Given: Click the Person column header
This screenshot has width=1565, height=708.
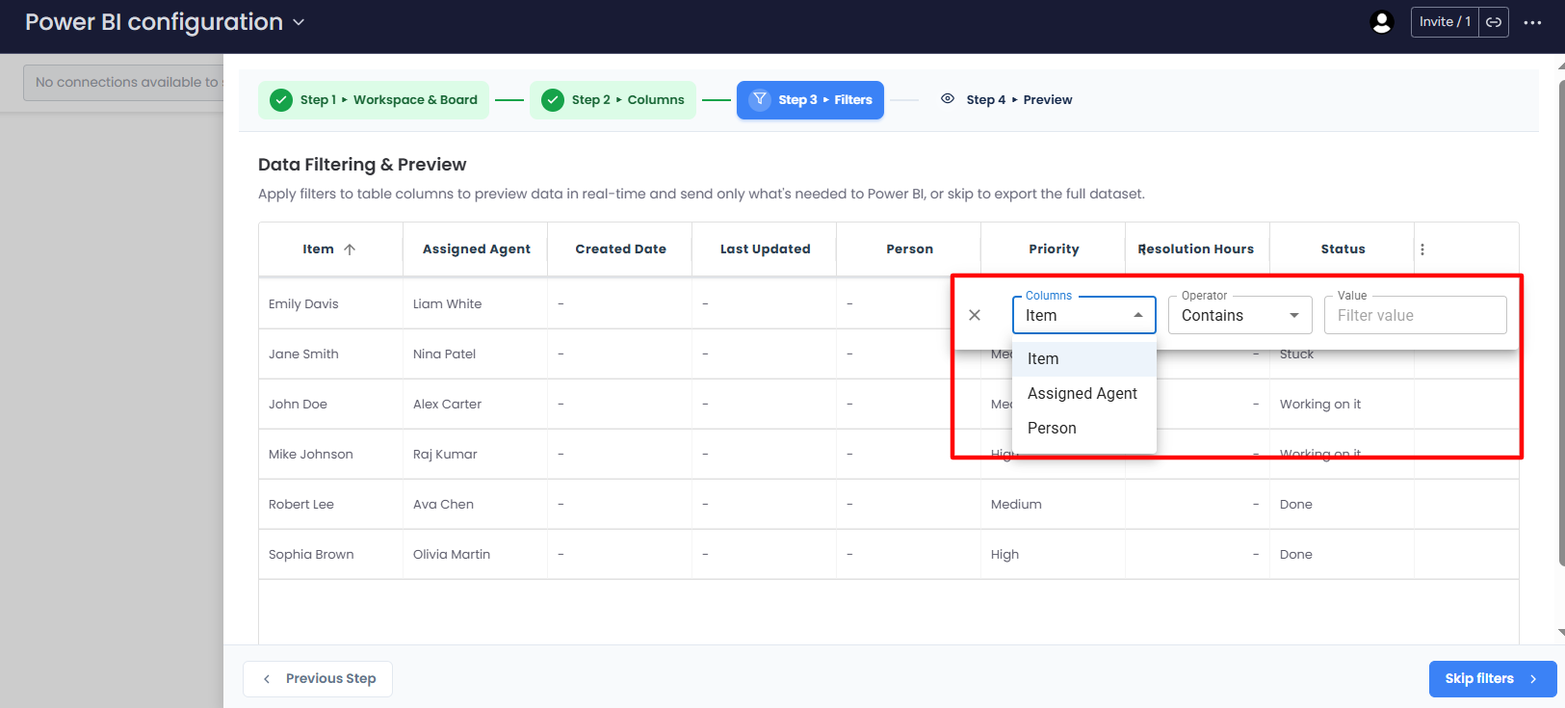Looking at the screenshot, I should [909, 249].
